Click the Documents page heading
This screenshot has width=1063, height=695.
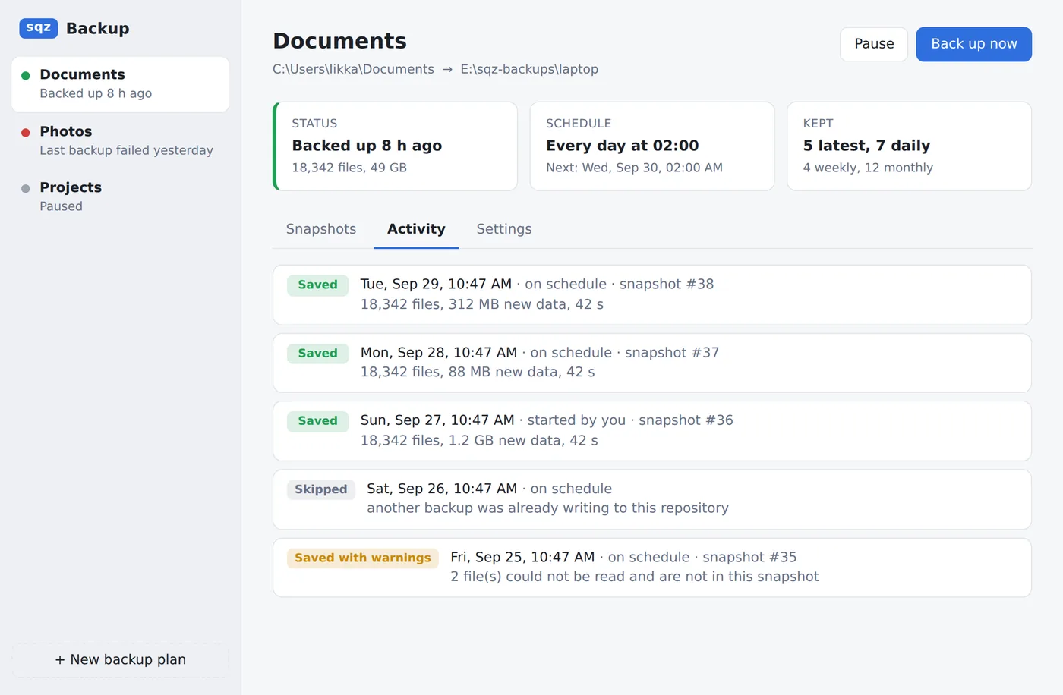pyautogui.click(x=339, y=41)
